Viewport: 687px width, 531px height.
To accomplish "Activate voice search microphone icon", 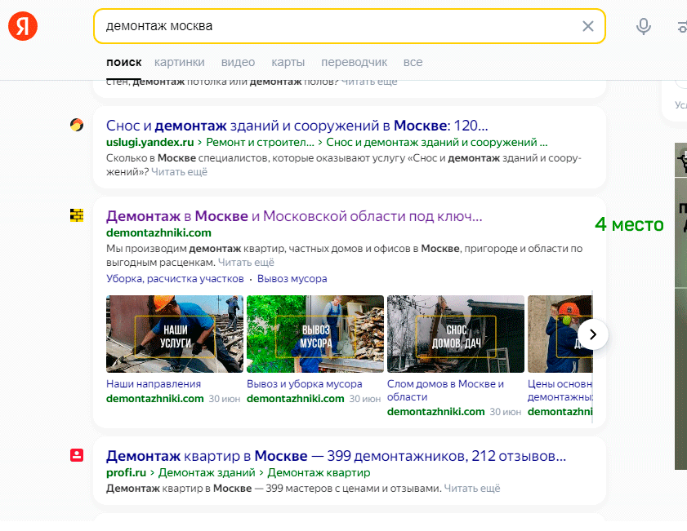I will click(644, 26).
